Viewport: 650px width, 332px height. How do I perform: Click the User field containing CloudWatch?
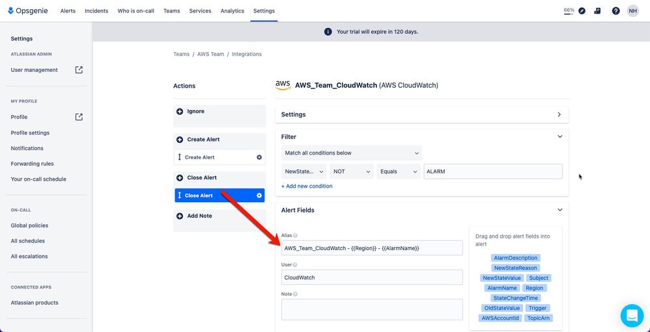tap(372, 277)
